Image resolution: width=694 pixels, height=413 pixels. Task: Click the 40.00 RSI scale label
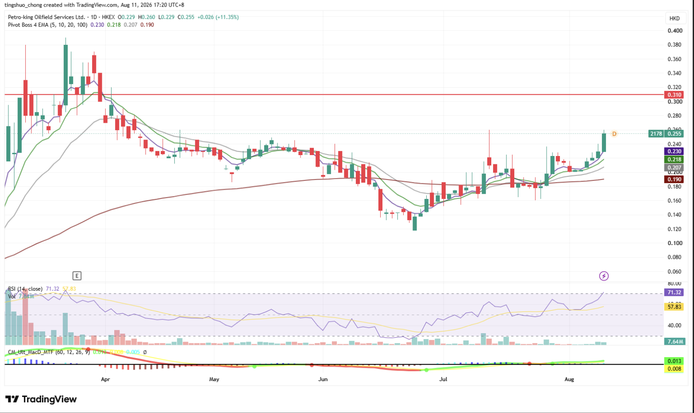[x=675, y=325]
